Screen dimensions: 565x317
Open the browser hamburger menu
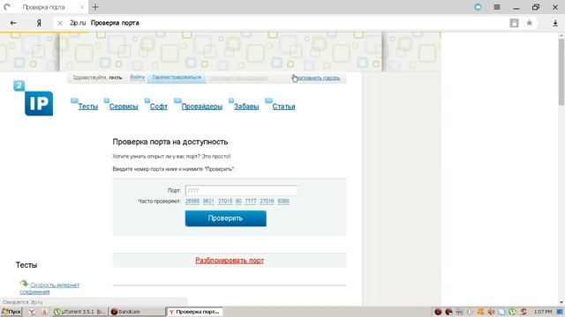pos(497,7)
